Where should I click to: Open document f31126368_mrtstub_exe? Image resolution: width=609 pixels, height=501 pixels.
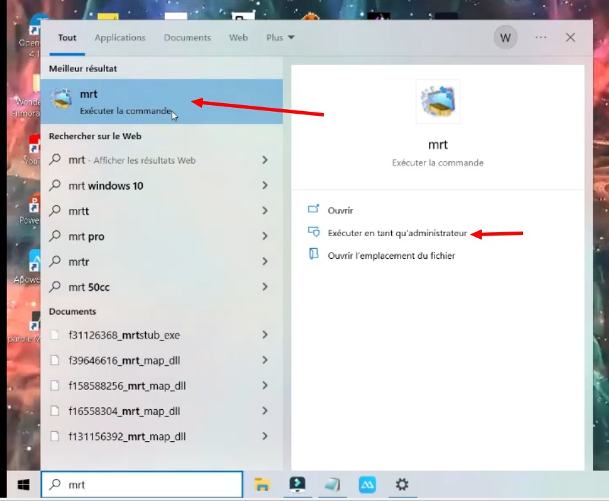tap(124, 335)
